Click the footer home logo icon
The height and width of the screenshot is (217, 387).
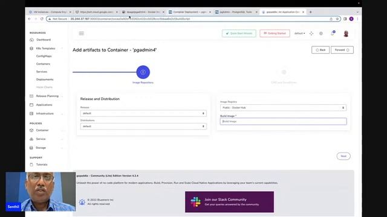(82, 202)
